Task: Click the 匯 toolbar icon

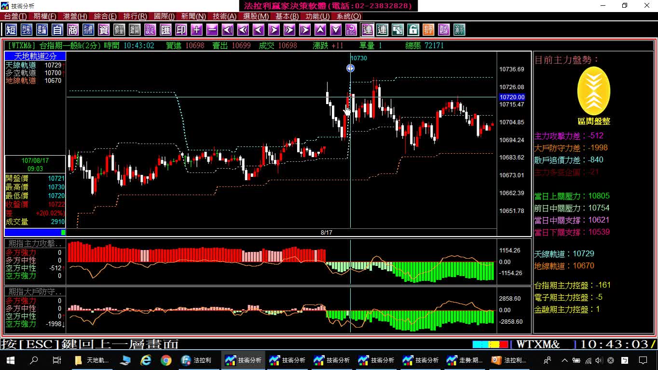Action: (x=166, y=30)
